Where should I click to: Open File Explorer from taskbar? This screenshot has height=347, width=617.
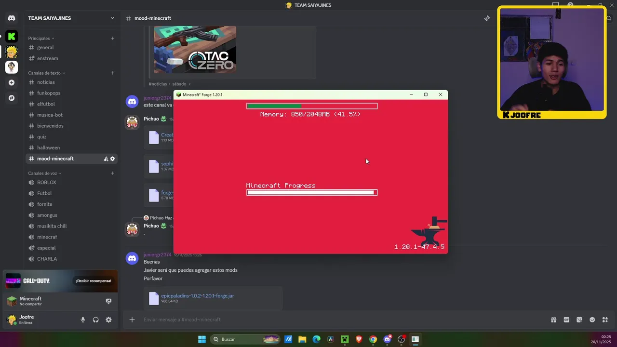302,339
